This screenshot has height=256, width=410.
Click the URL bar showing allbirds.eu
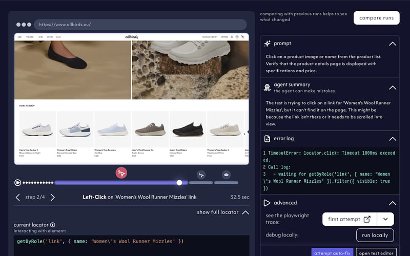[140, 25]
